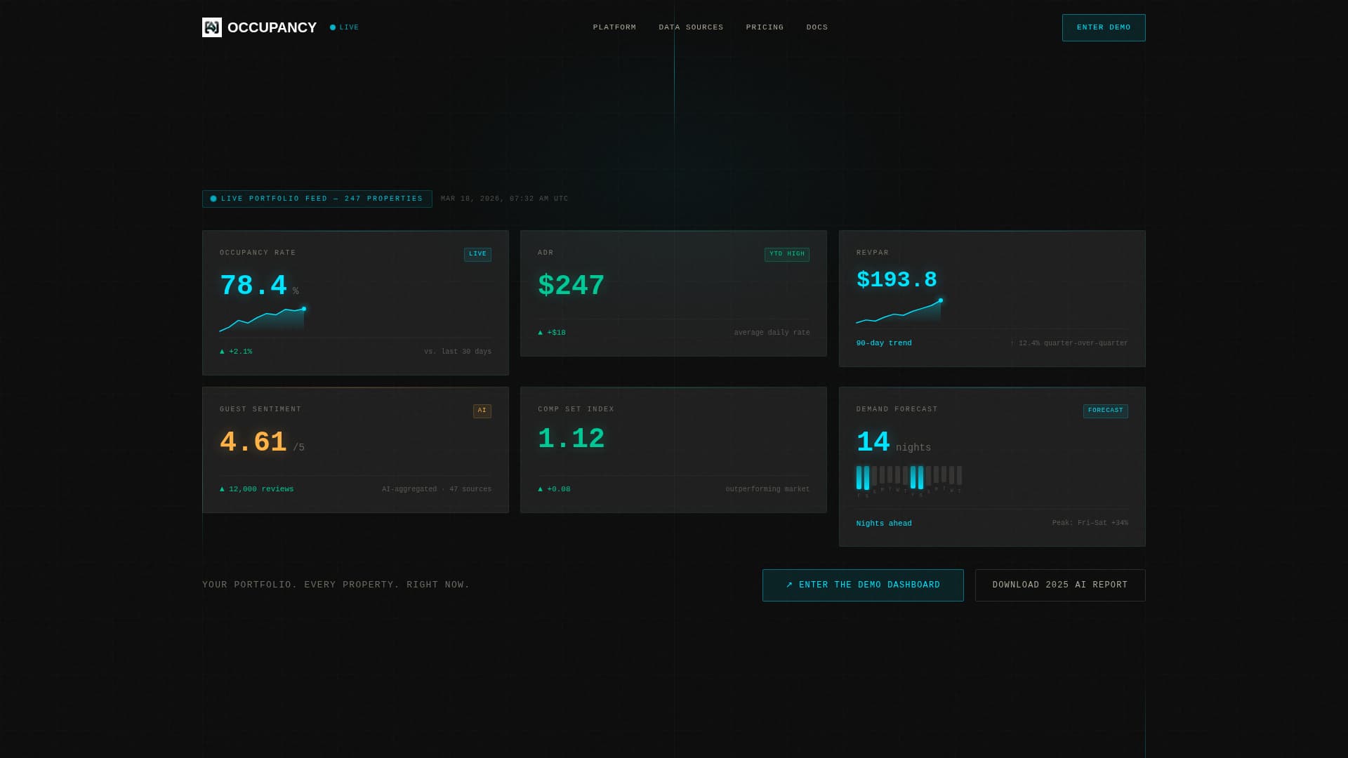This screenshot has height=758, width=1348.
Task: Click the AI badge on Guest Sentiment card
Action: pyautogui.click(x=482, y=411)
